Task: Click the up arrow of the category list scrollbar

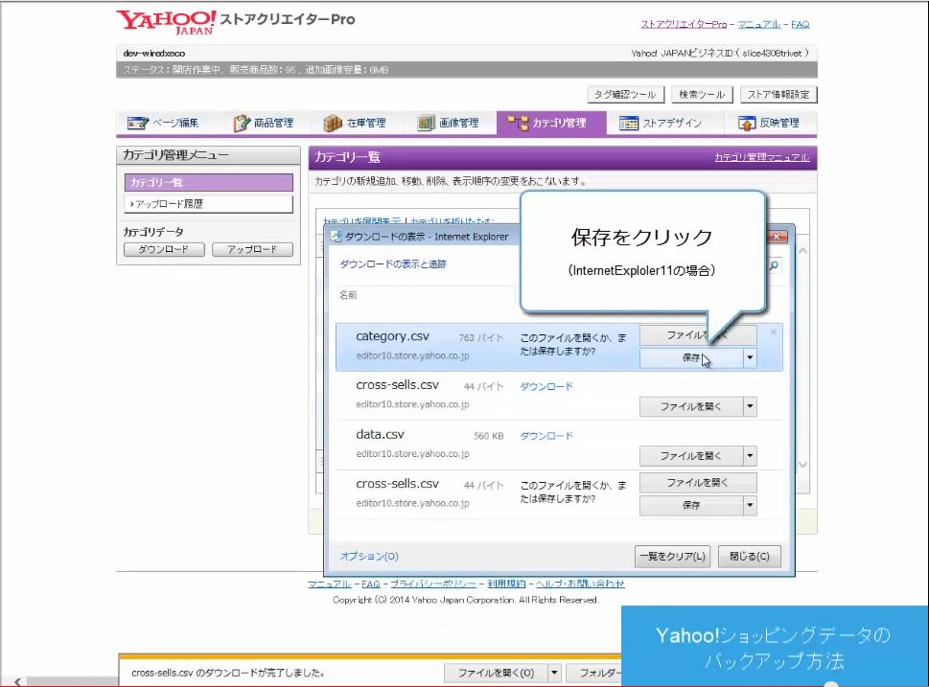Action: tap(802, 251)
